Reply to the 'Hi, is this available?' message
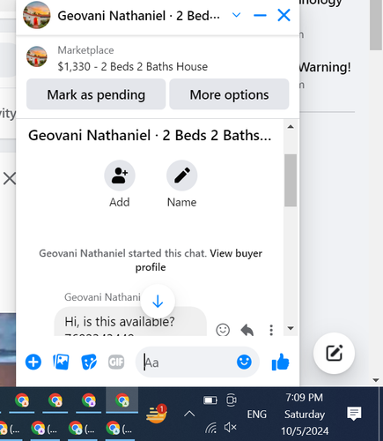383x441 pixels. [x=247, y=330]
